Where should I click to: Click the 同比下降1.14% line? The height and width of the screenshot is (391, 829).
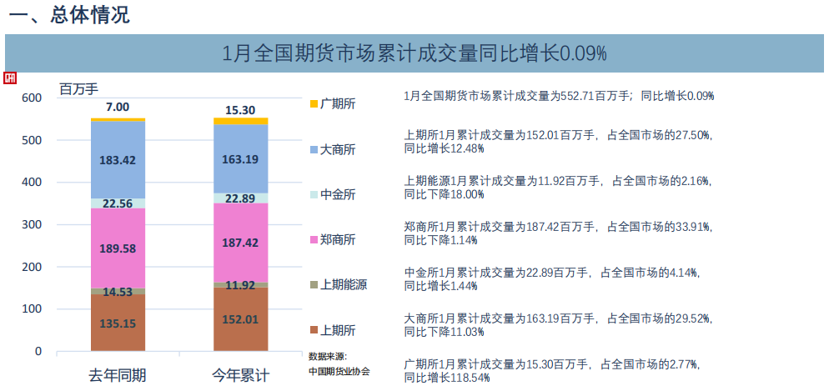point(440,240)
